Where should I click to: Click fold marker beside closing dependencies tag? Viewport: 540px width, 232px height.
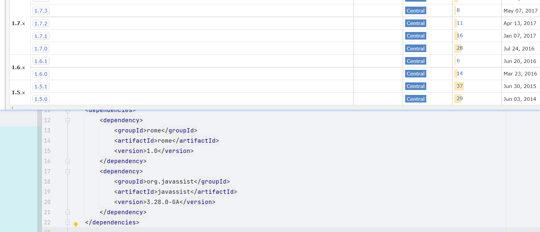[68, 222]
